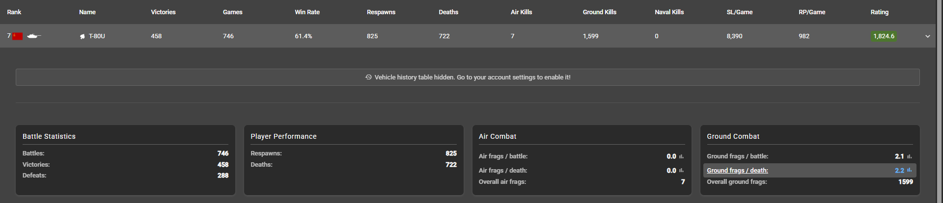Image resolution: width=943 pixels, height=203 pixels.
Task: Click the SL/Game column header
Action: 739,12
